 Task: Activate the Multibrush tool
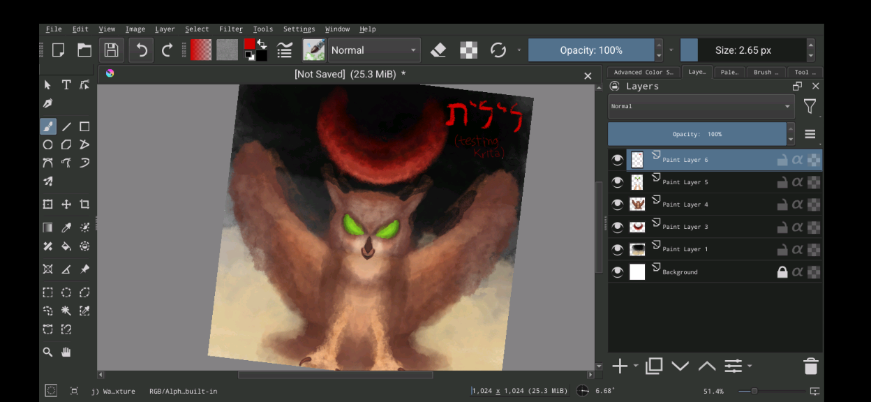click(x=48, y=181)
